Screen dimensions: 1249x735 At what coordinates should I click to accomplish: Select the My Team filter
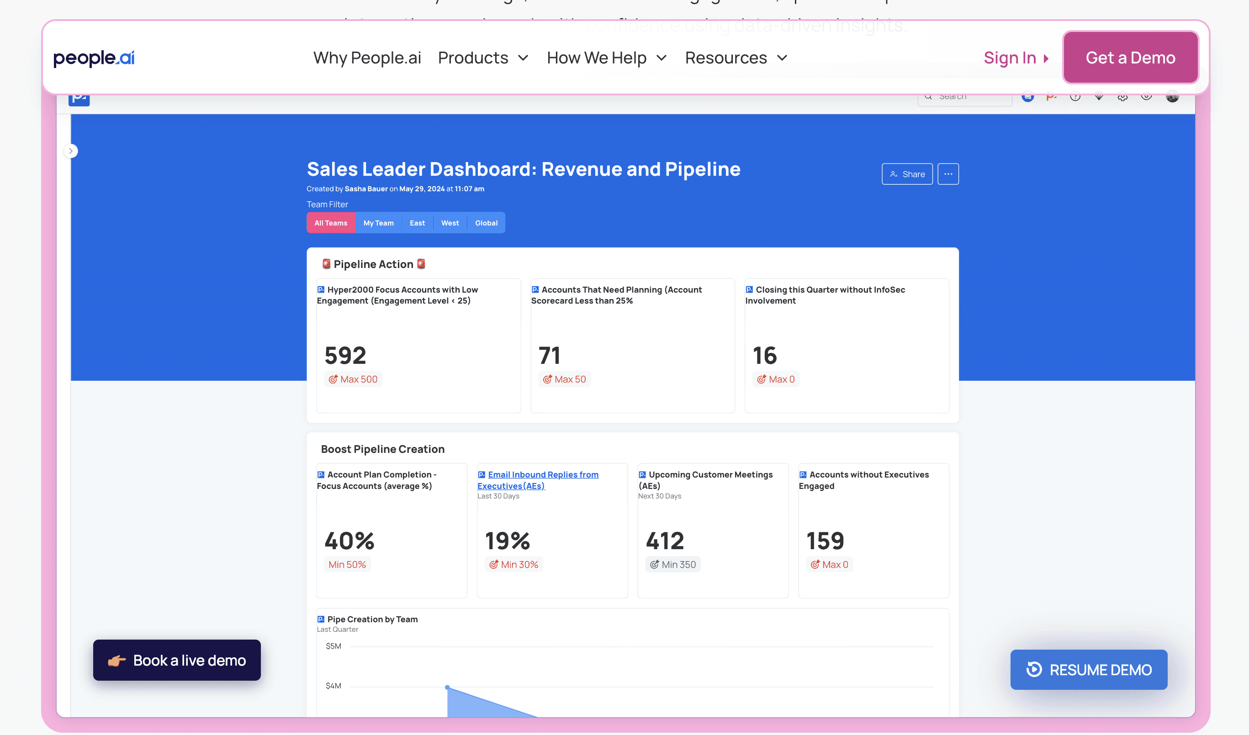pos(378,222)
